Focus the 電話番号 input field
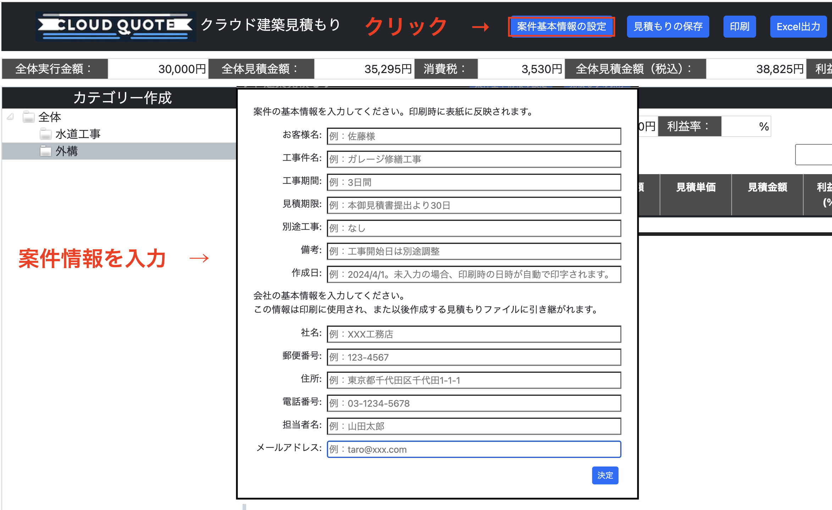The width and height of the screenshot is (832, 510). [474, 403]
